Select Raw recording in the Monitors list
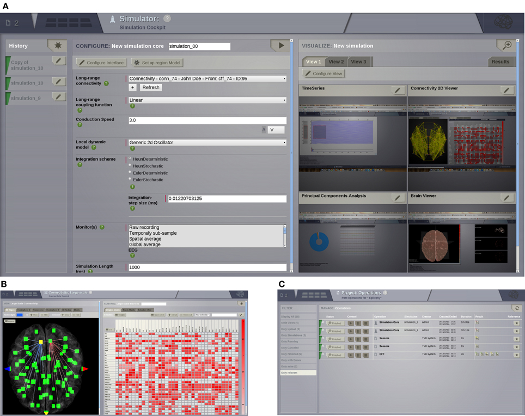The image size is (525, 416). click(144, 228)
